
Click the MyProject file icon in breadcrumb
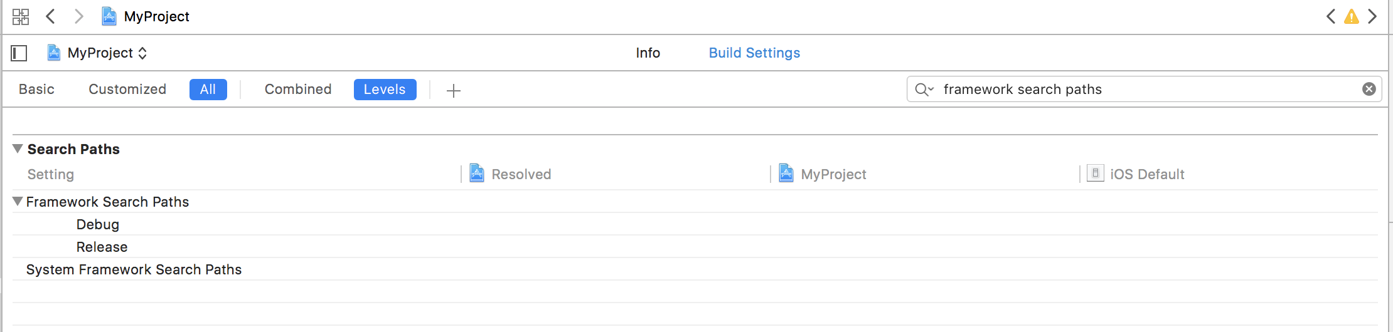pyautogui.click(x=109, y=16)
